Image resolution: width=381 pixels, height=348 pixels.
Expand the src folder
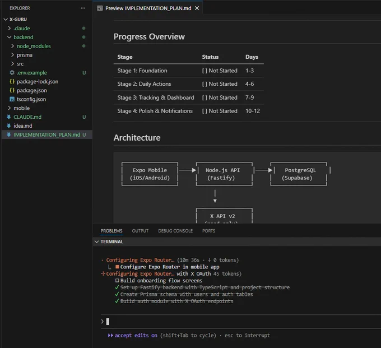coord(12,64)
